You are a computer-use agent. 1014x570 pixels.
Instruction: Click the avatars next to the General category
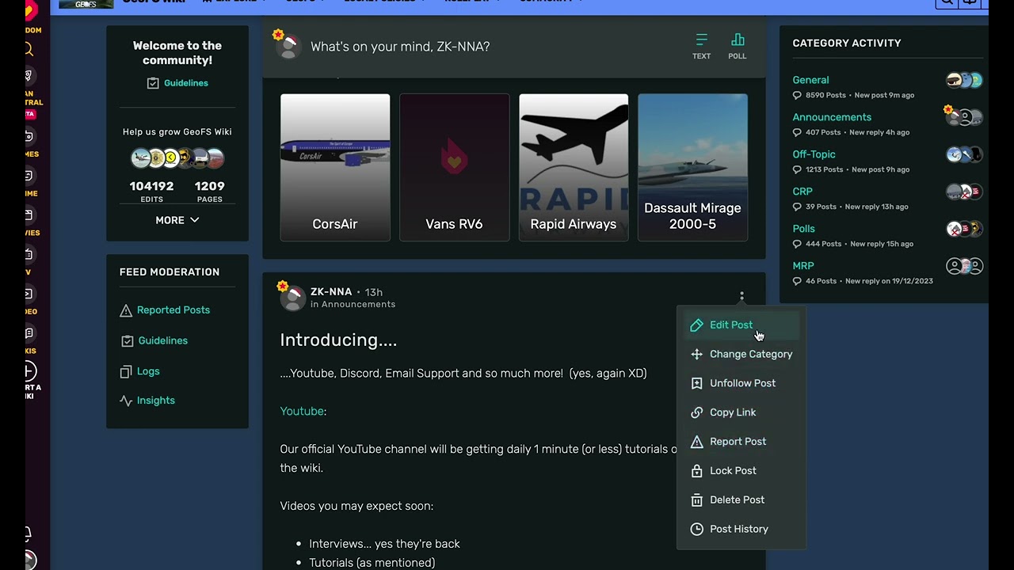(964, 80)
